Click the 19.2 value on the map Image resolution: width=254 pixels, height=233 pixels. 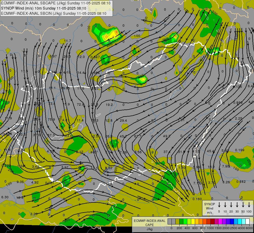coord(109,105)
